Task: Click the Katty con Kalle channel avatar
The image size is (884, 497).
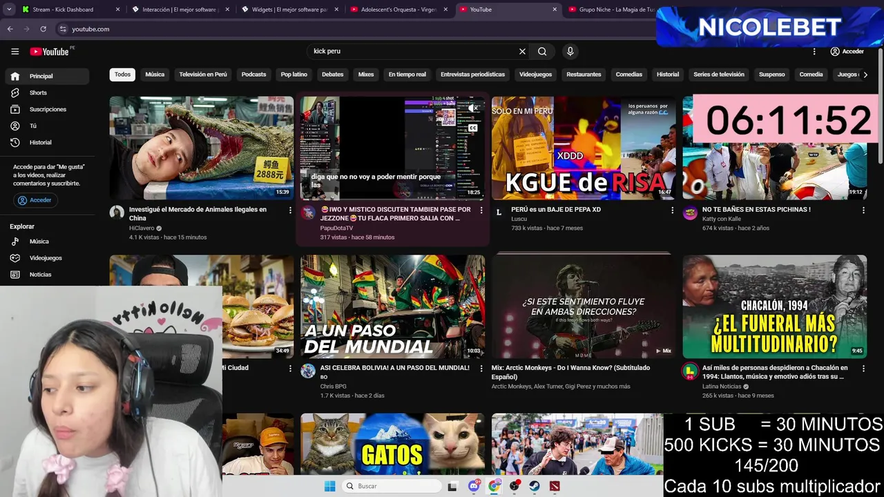Action: pos(690,213)
